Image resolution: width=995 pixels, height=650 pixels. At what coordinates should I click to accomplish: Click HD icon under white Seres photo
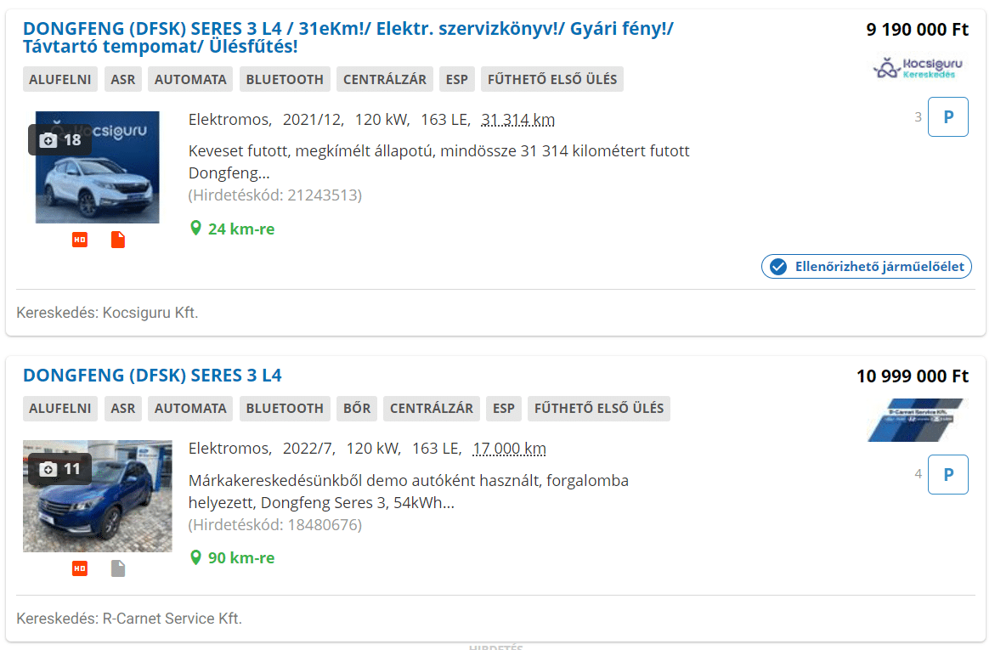79,240
